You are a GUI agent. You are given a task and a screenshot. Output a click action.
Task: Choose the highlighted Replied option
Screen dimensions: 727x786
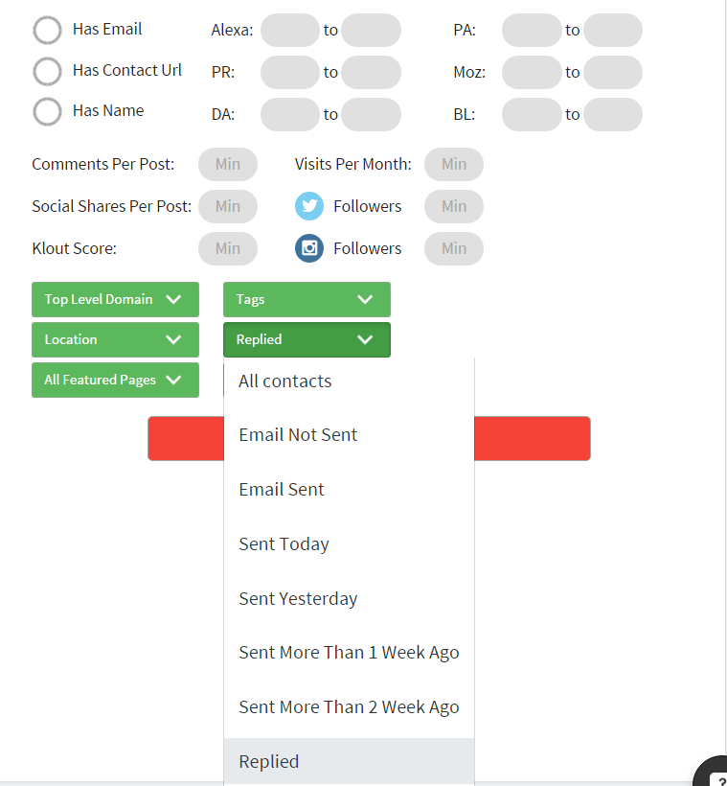tap(349, 761)
